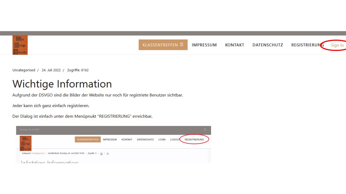This screenshot has width=346, height=194.
Task: Click the print icon in embedded screenshot
Action: (101, 154)
